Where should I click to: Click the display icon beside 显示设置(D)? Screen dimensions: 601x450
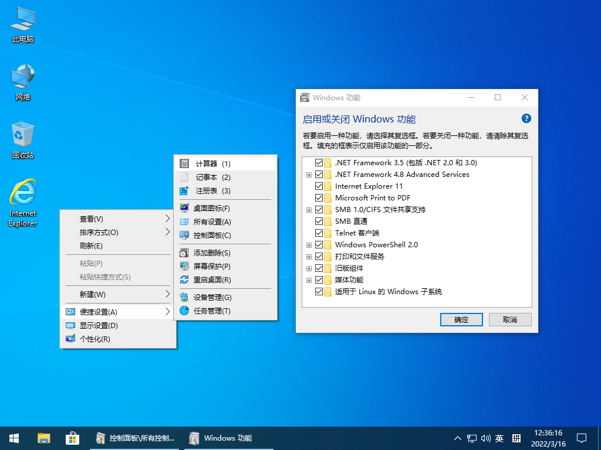70,325
